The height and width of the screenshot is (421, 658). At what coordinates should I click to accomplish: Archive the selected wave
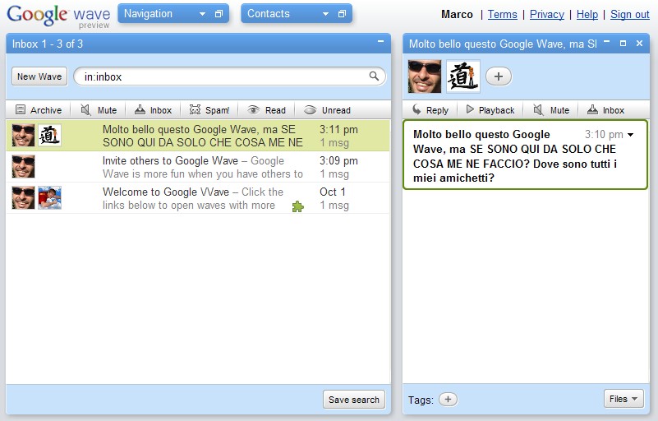(x=39, y=110)
